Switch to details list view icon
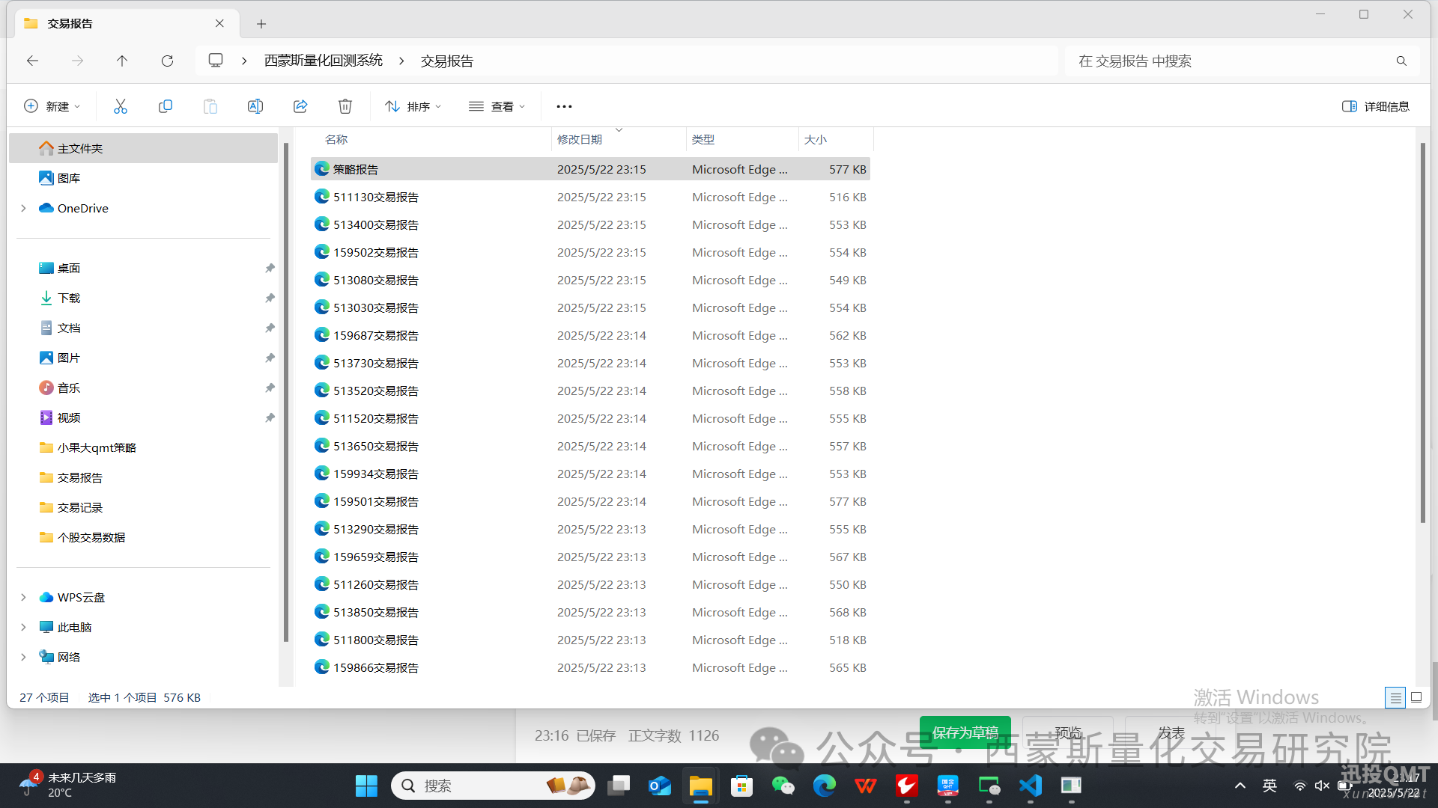This screenshot has width=1438, height=808. [1395, 697]
